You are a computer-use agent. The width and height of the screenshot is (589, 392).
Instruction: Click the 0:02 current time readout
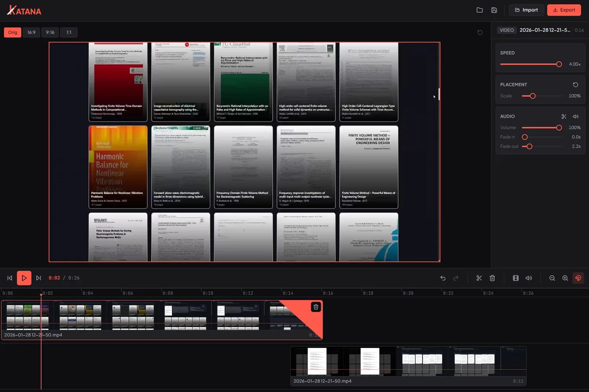pos(54,278)
